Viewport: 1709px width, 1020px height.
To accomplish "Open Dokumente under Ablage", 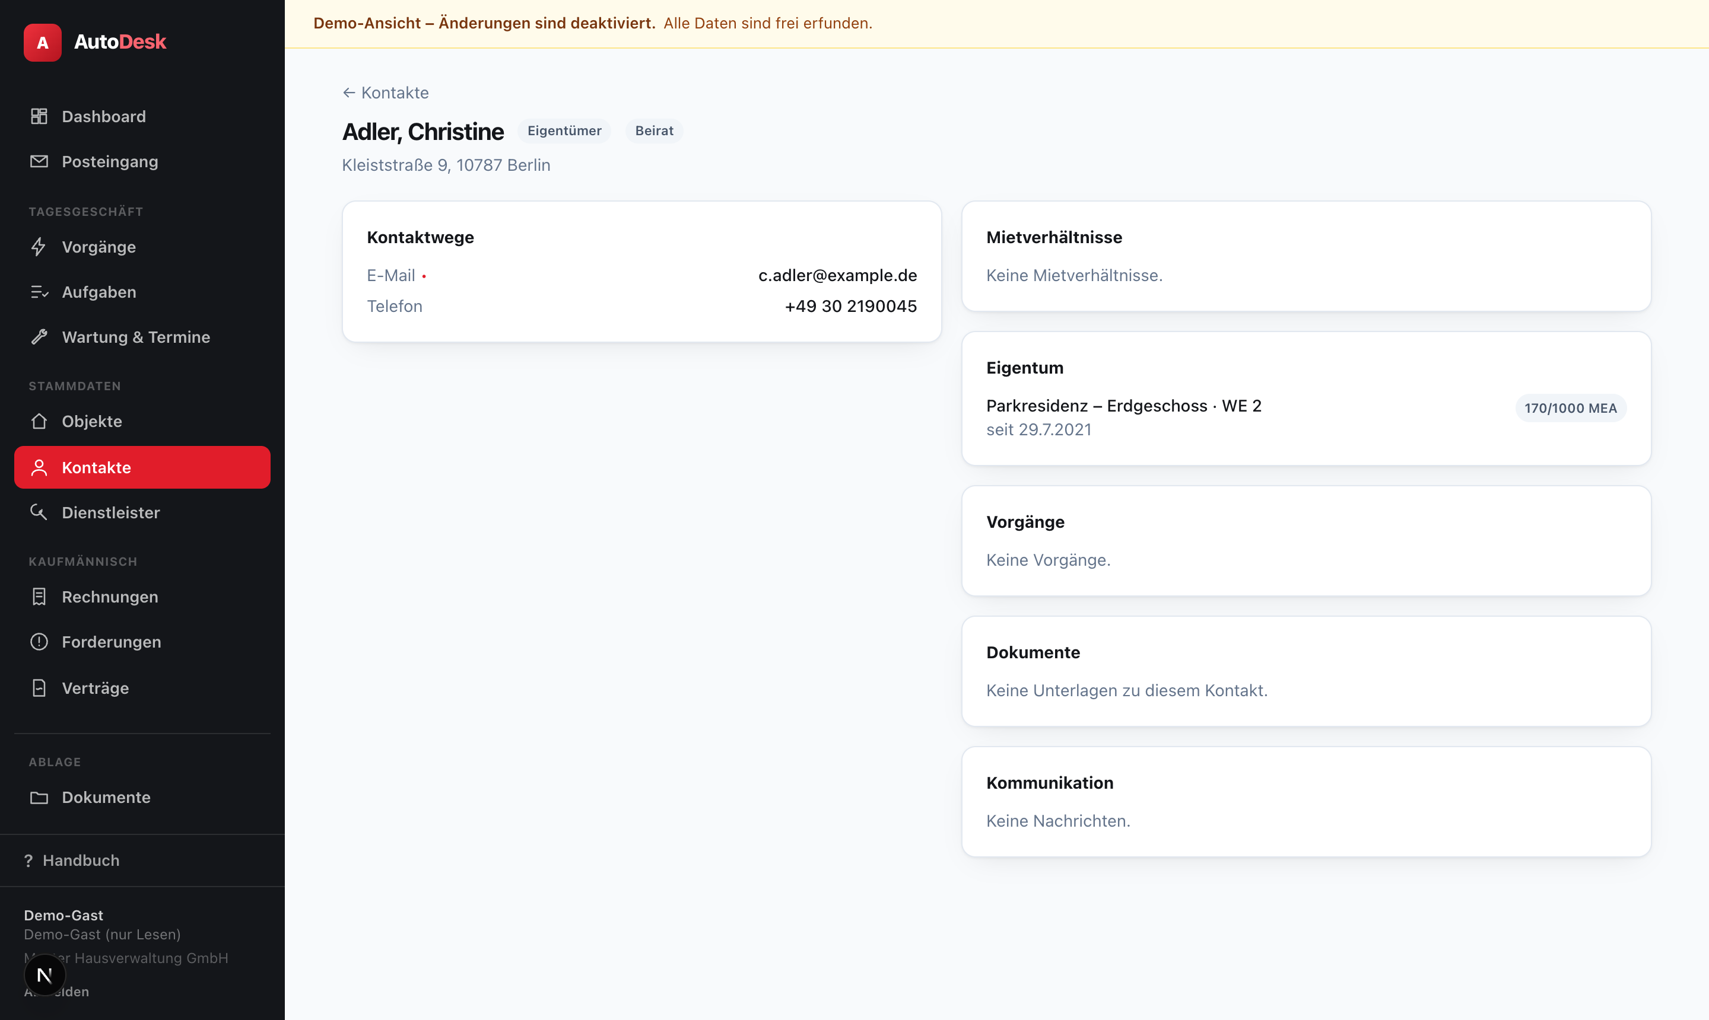I will (142, 797).
